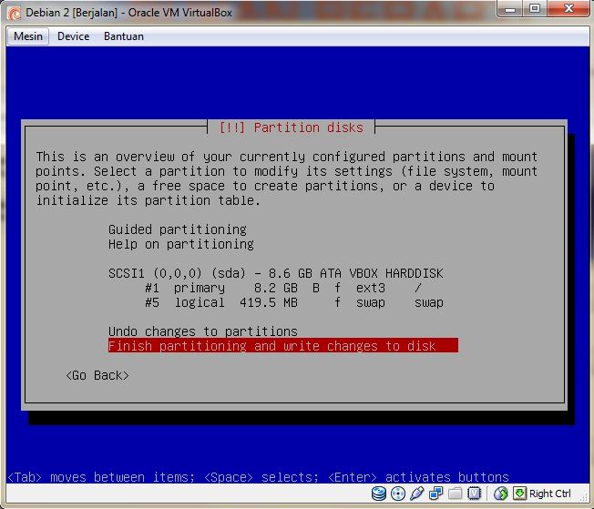
Task: Select partition #5 logical 419.5 MB swap
Action: [x=294, y=302]
